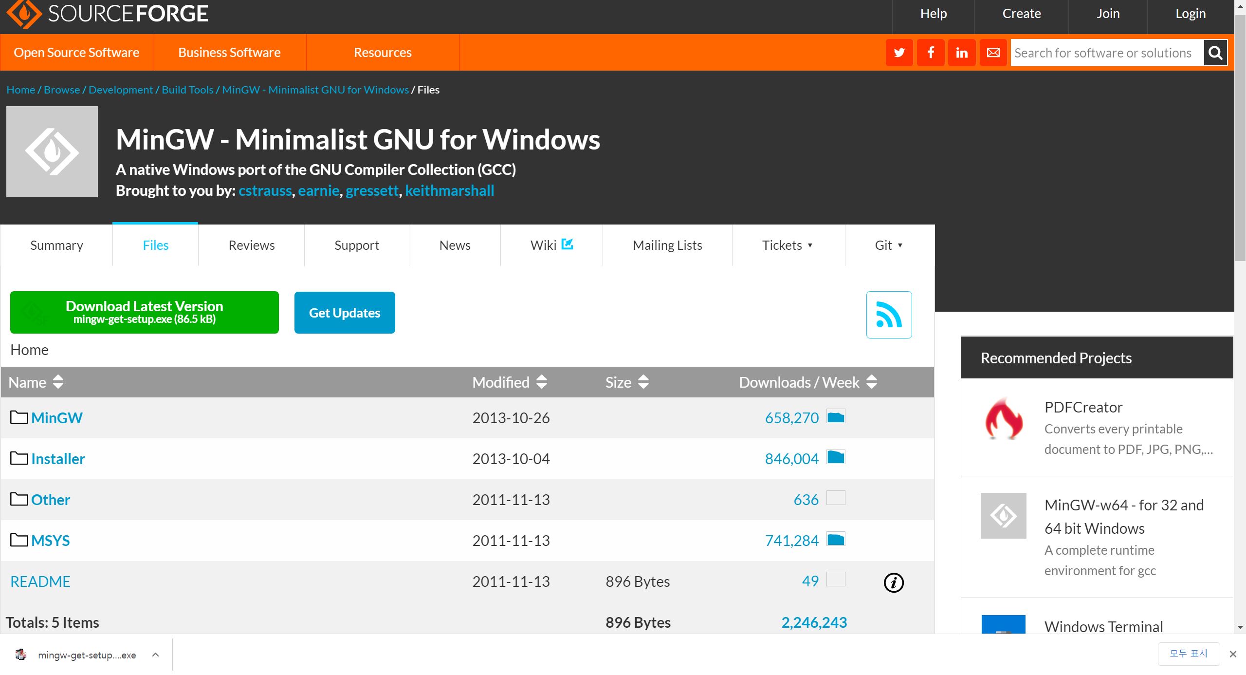Click the MinGW folder download stats icon

836,417
